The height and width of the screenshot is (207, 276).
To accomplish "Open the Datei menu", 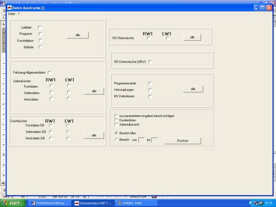I will pyautogui.click(x=11, y=14).
